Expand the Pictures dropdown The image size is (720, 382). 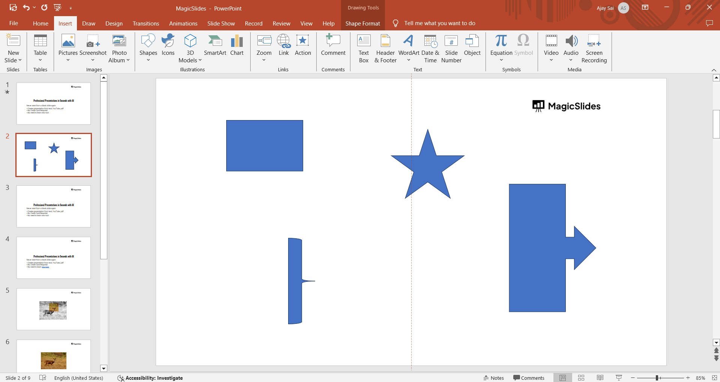click(68, 60)
